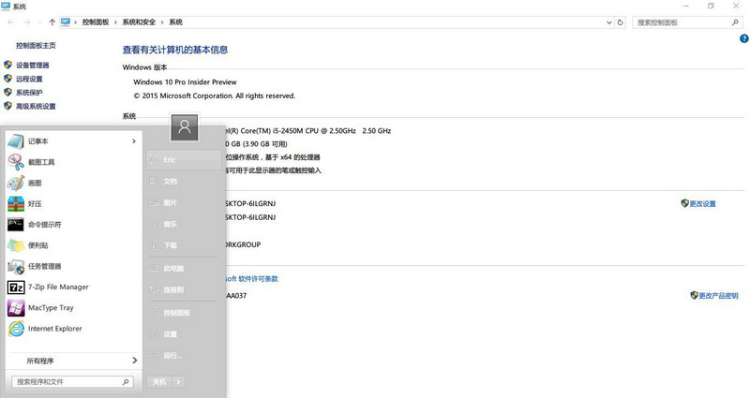
Task: Click the shield icon beside 设备管理器
Action: tap(7, 65)
